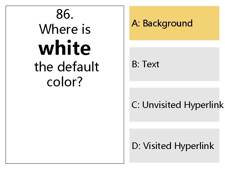Click the 'B:' letter label

click(x=136, y=64)
